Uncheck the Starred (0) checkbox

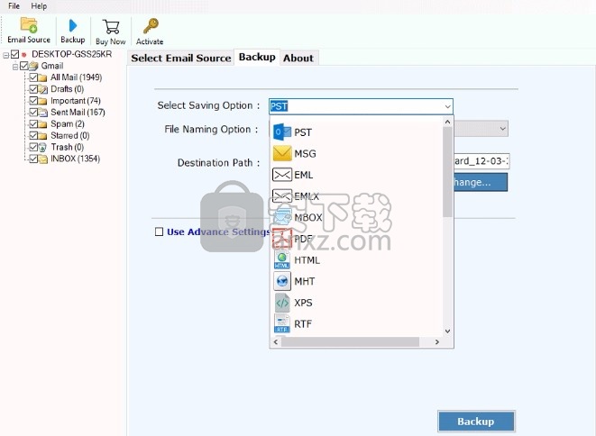[33, 136]
